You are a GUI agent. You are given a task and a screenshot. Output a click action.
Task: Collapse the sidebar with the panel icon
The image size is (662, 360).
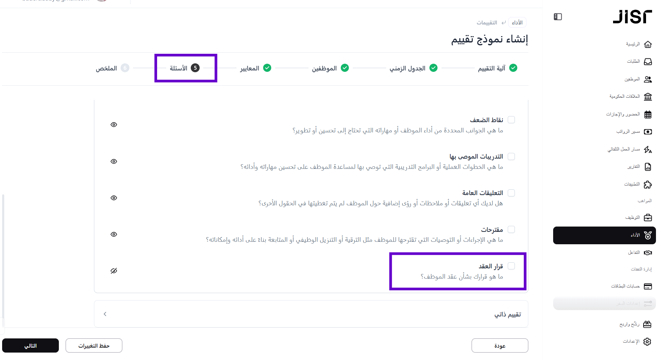tap(558, 17)
